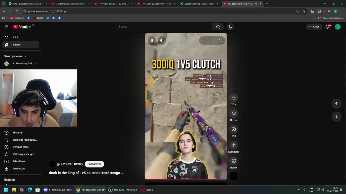Pause the Short video
346x194 pixels.
click(152, 40)
